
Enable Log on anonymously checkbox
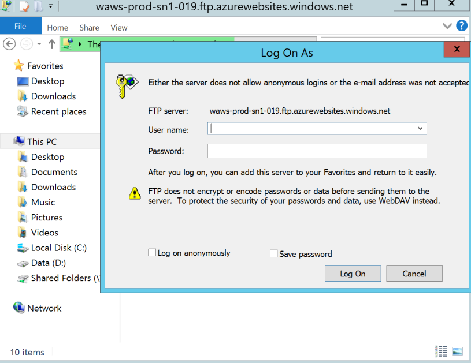152,253
